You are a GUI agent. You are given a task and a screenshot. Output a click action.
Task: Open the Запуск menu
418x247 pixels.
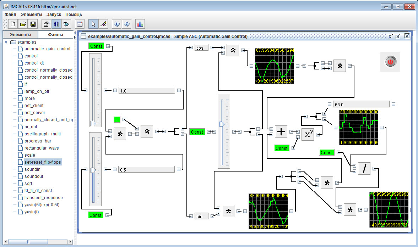(54, 15)
